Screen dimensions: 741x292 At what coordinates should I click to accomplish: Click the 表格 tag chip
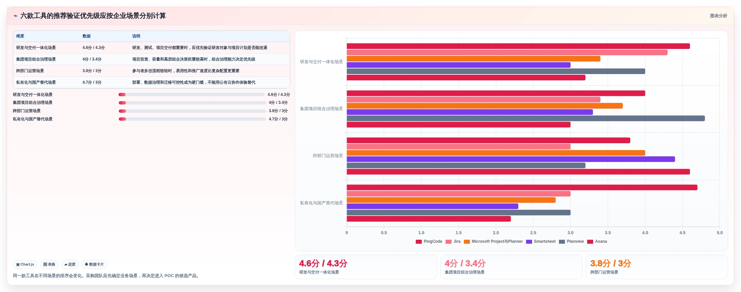click(x=49, y=265)
